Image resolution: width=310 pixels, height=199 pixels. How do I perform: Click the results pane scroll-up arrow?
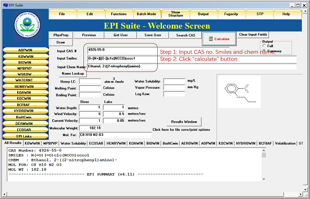[x=264, y=150]
